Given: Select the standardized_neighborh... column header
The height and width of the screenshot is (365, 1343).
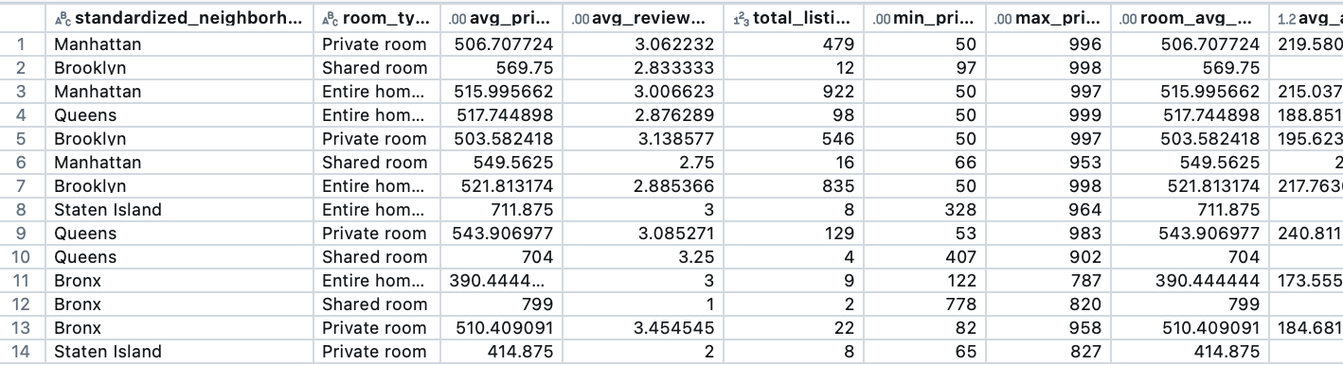Looking at the screenshot, I should (180, 19).
